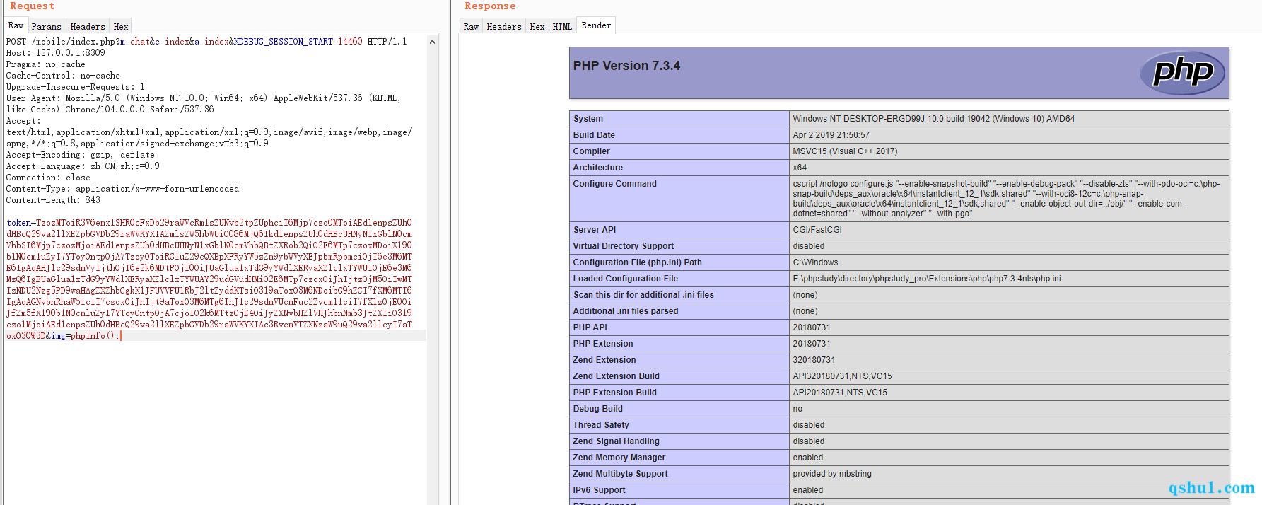Click the IPv6 Support row label

coord(600,490)
